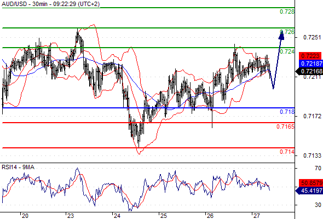Click the RSI 70 level label

point(318,169)
